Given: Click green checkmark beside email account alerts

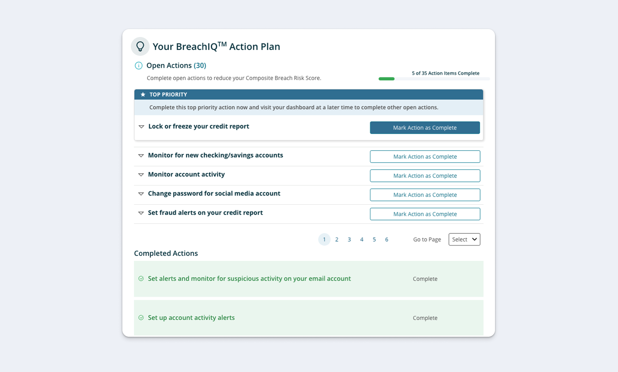Looking at the screenshot, I should 141,279.
